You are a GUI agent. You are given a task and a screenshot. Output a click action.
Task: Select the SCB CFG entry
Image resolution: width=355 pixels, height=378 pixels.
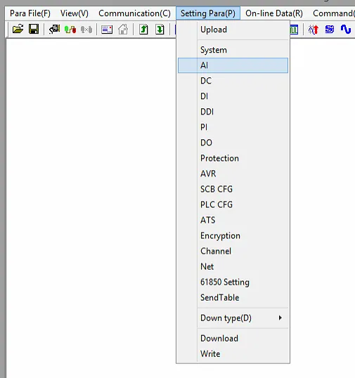click(x=233, y=189)
